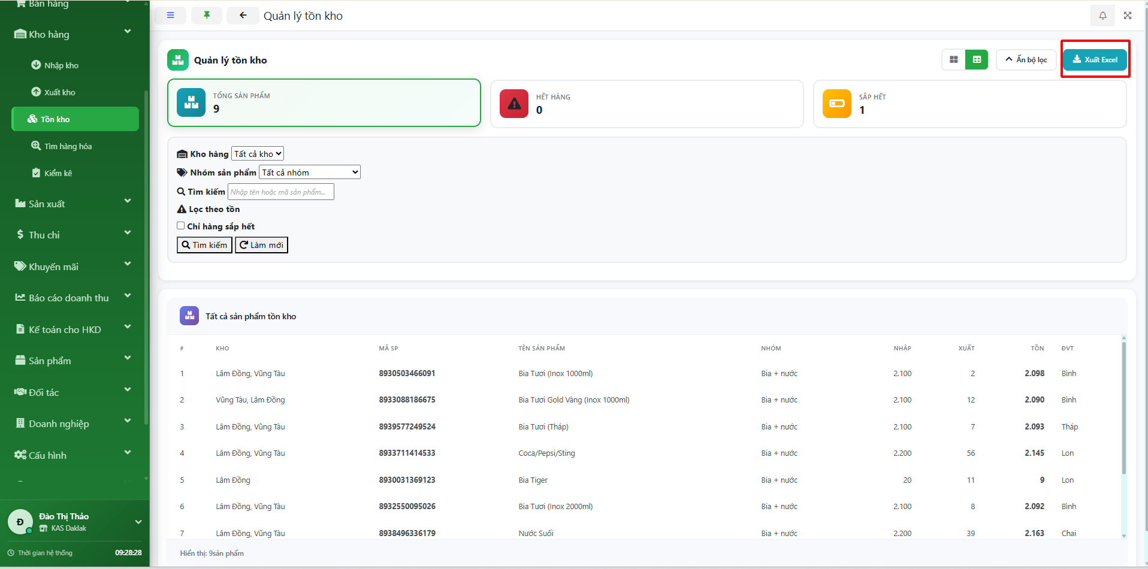Click the back arrow icon
The width and height of the screenshot is (1148, 569).
[x=243, y=16]
